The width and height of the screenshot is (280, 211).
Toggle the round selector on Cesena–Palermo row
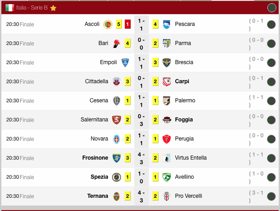tap(271, 101)
